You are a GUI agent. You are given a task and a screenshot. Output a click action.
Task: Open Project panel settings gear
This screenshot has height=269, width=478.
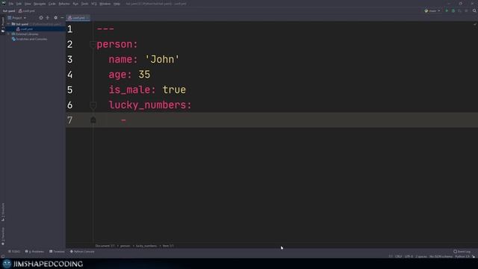click(55, 18)
